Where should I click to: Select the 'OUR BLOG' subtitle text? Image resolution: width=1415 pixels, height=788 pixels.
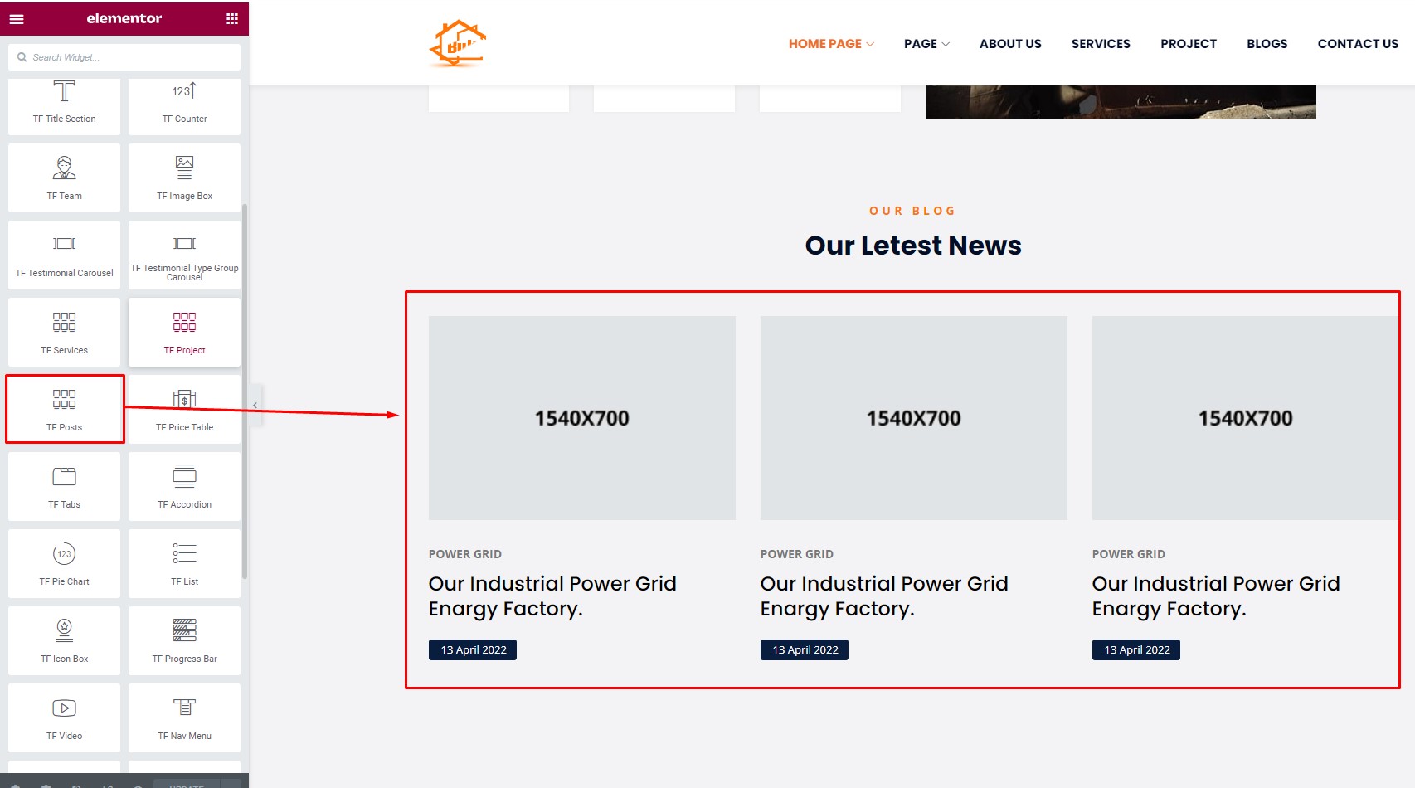[x=912, y=211]
